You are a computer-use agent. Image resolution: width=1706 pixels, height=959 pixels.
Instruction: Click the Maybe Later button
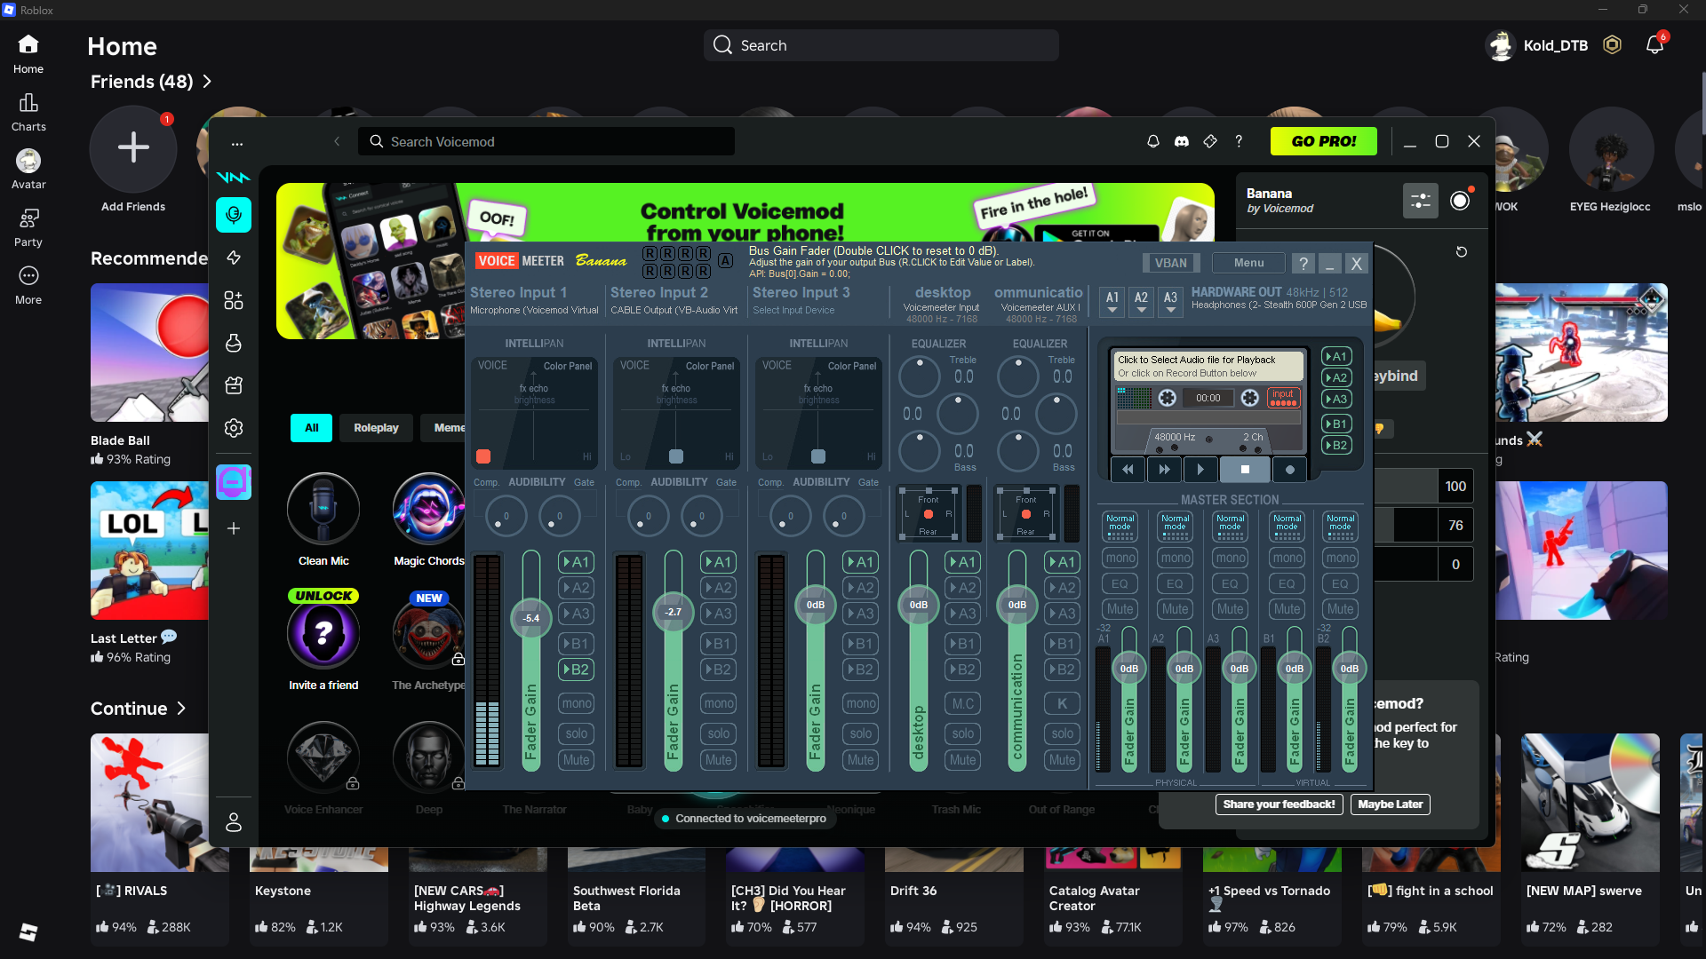click(1391, 804)
